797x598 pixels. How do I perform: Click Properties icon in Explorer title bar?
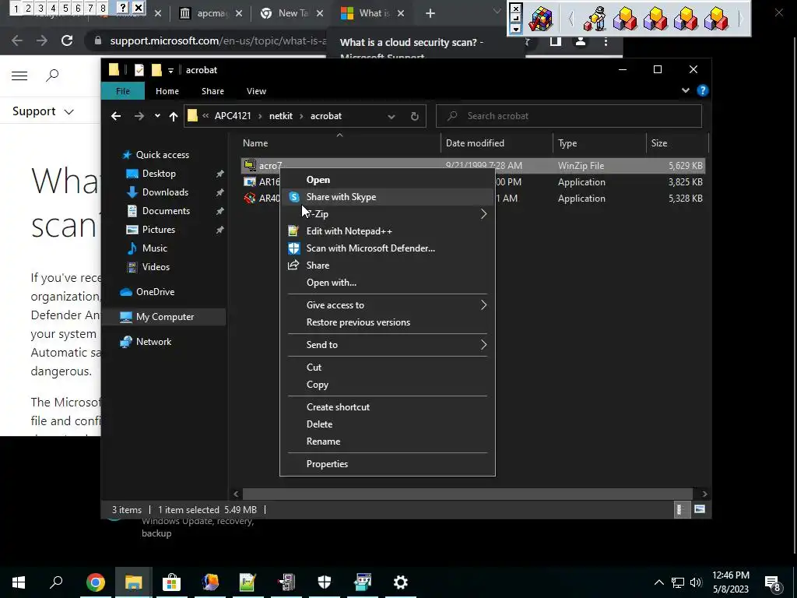(x=139, y=70)
